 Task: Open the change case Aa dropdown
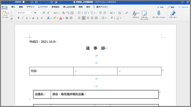(x=56, y=13)
